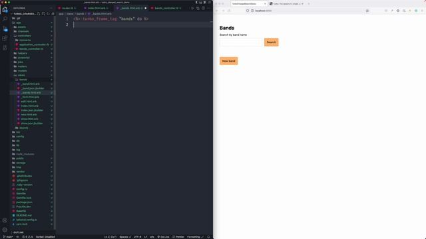
Task: Go back in the browser window
Action: [x=216, y=11]
